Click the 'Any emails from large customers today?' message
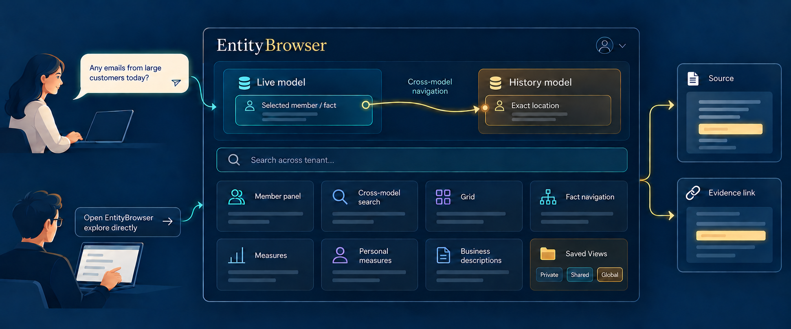The height and width of the screenshot is (329, 791). coord(125,73)
